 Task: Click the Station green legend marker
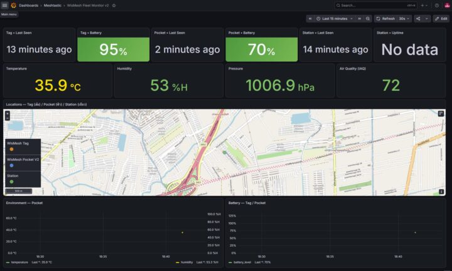(11, 182)
